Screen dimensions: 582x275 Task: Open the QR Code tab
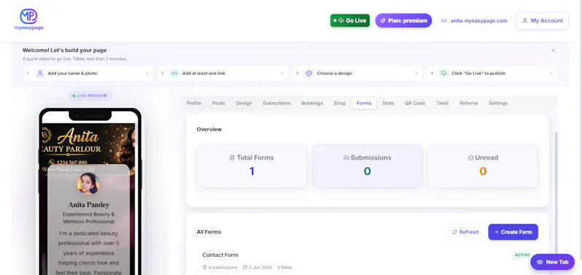[x=415, y=103]
